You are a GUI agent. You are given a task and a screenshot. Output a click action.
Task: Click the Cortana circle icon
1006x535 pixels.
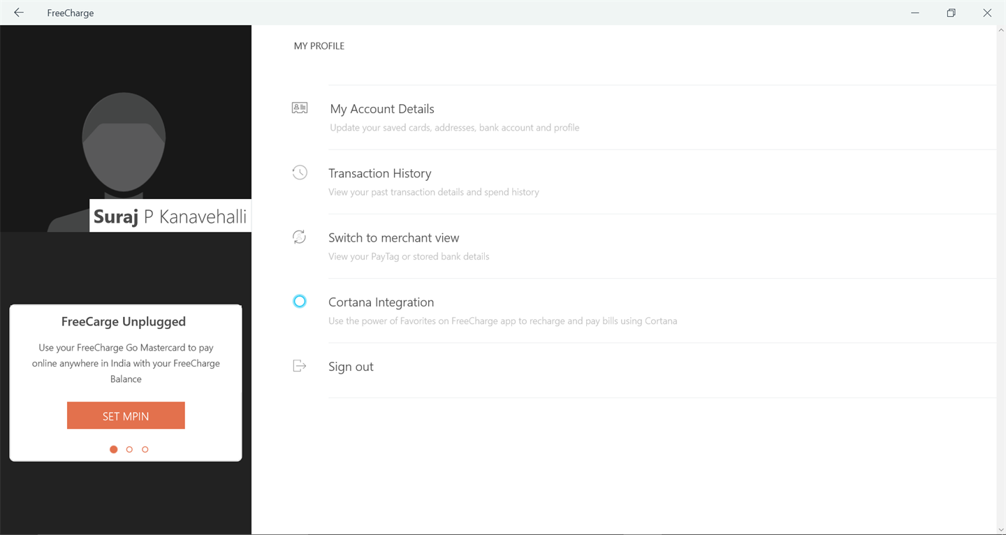pos(300,302)
